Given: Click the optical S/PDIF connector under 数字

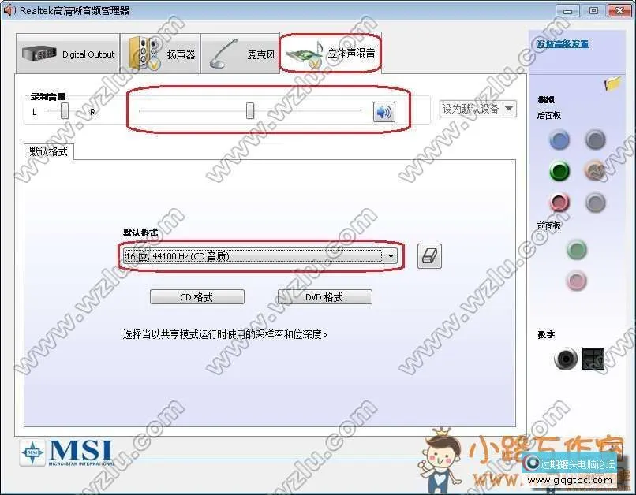Looking at the screenshot, I should 592,357.
